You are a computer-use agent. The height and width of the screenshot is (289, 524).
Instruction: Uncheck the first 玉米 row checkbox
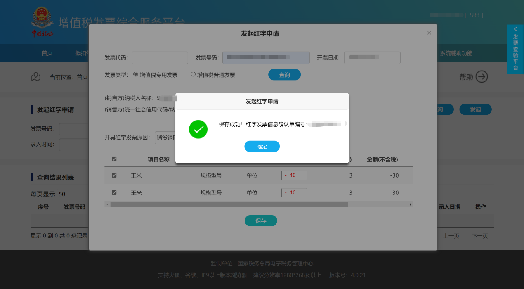coord(114,175)
